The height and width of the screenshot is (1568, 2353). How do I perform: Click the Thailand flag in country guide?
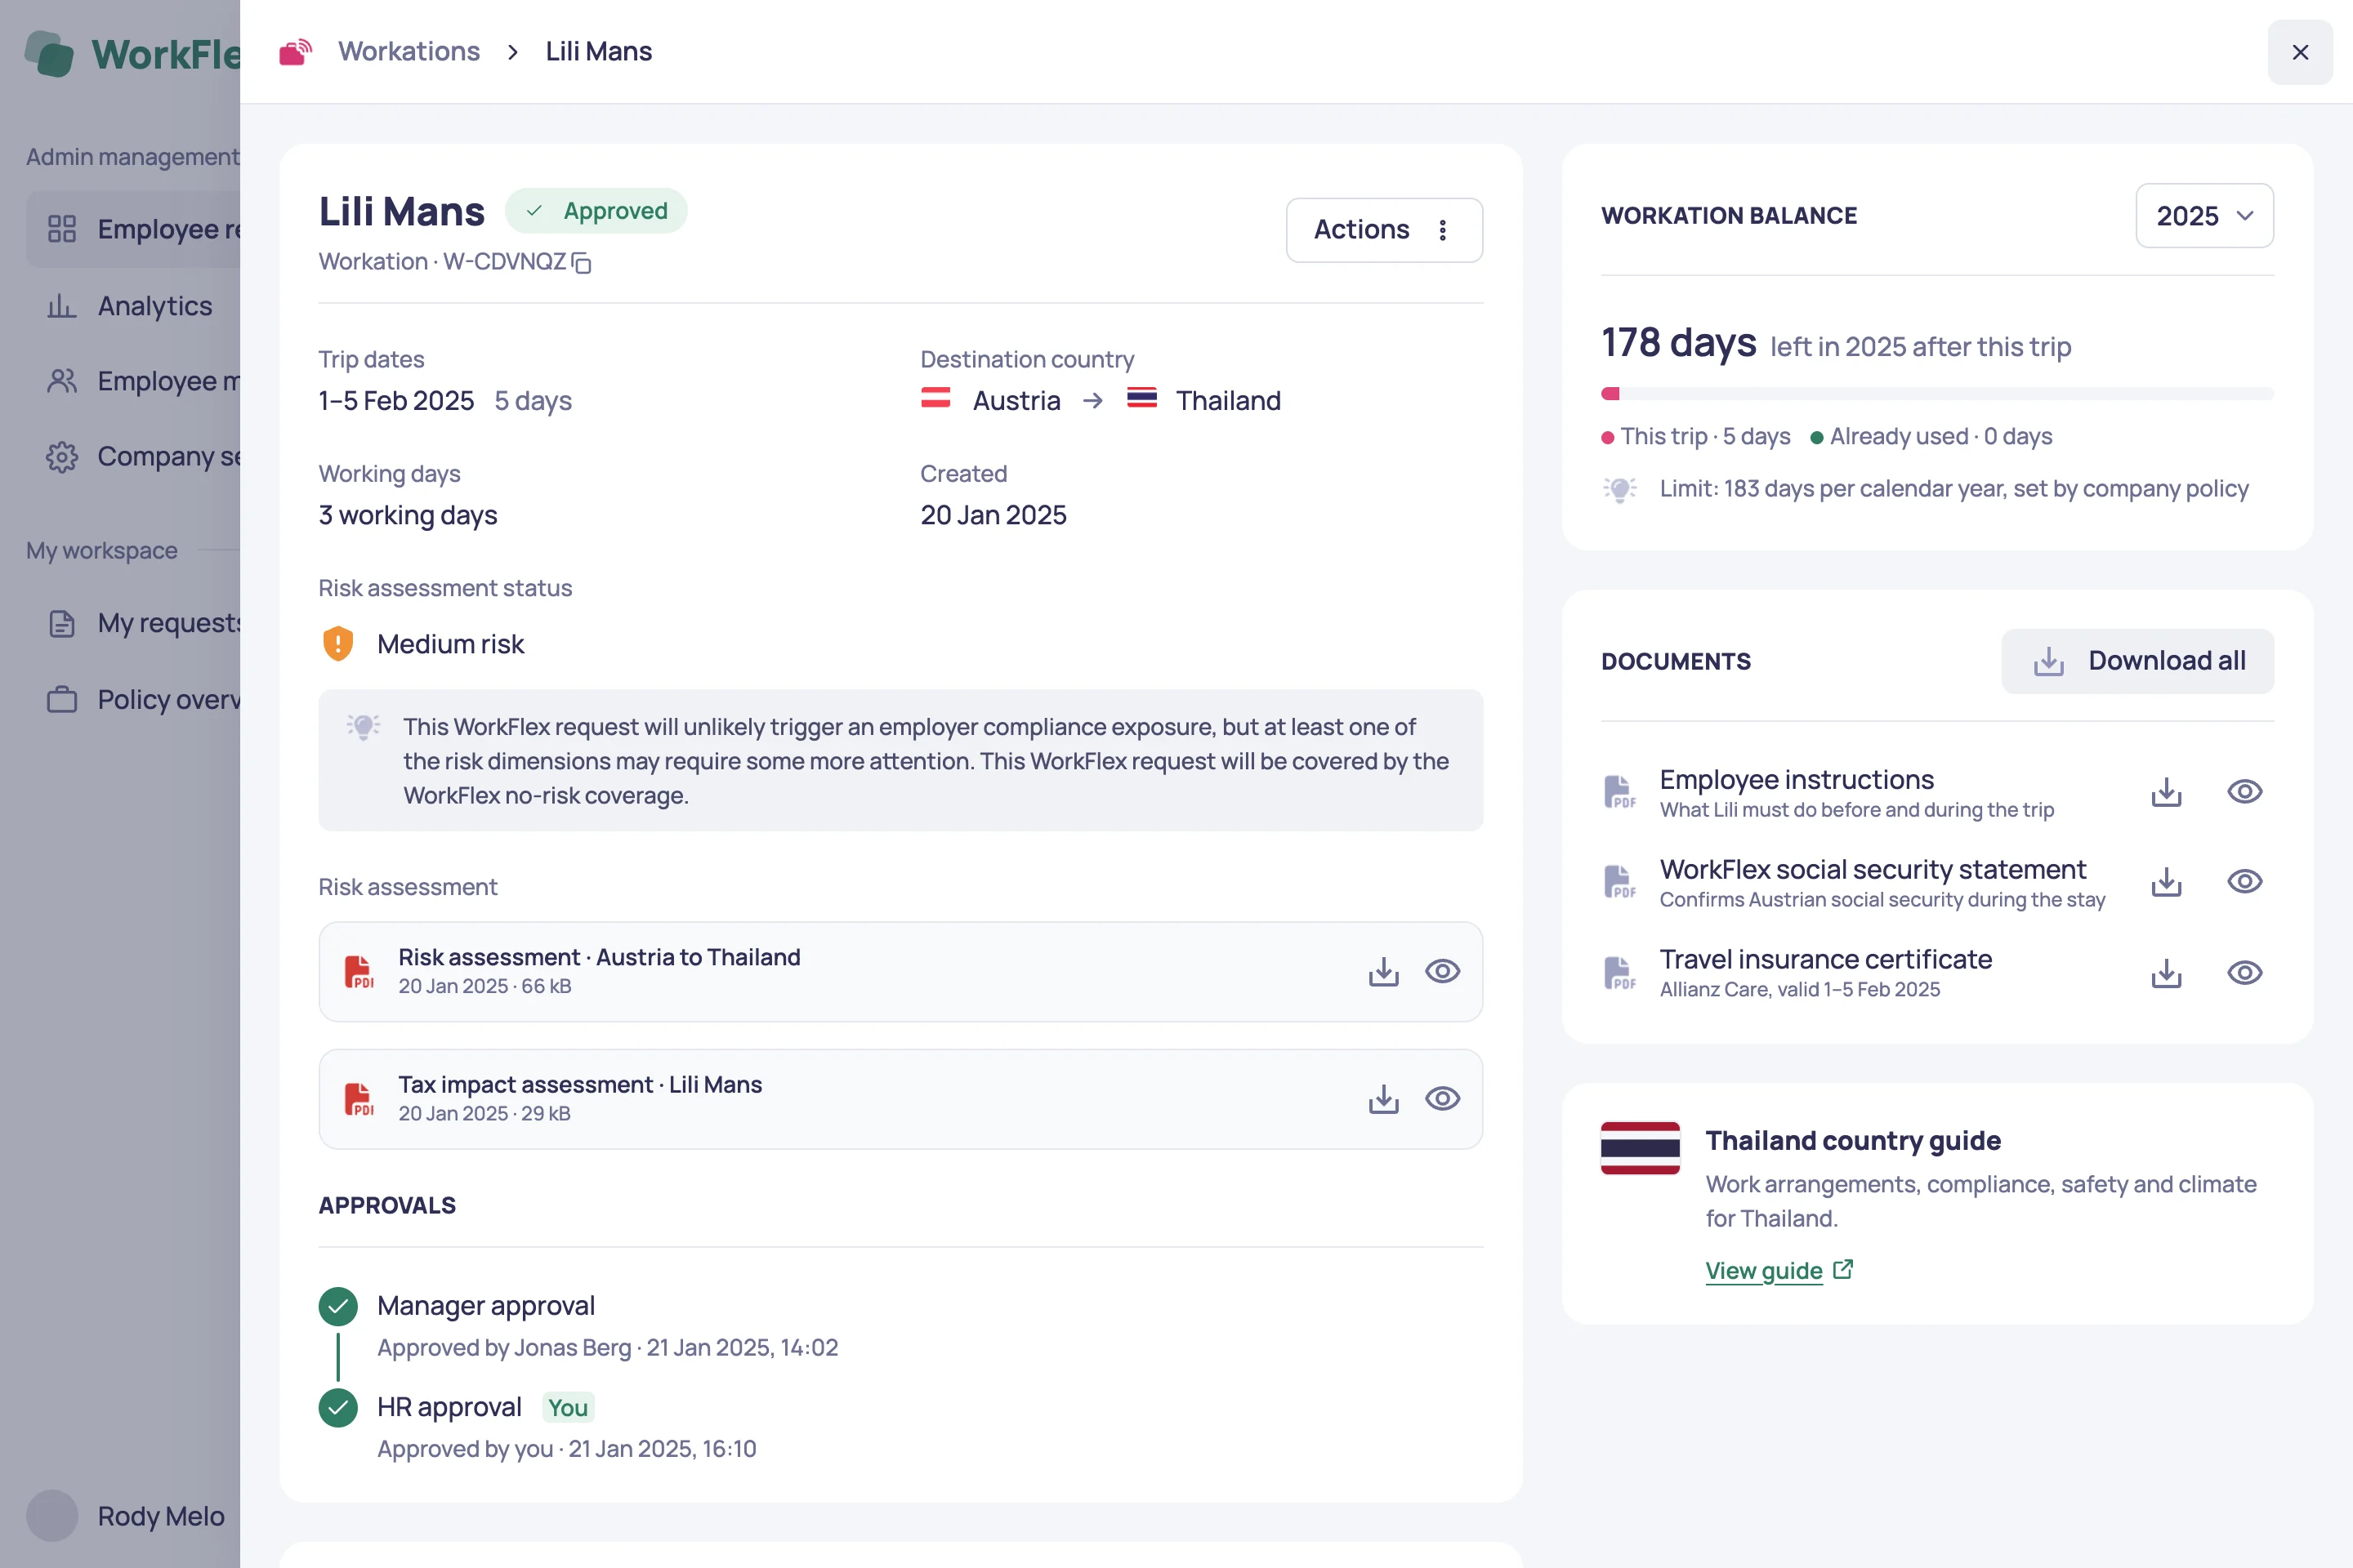(x=1640, y=1148)
